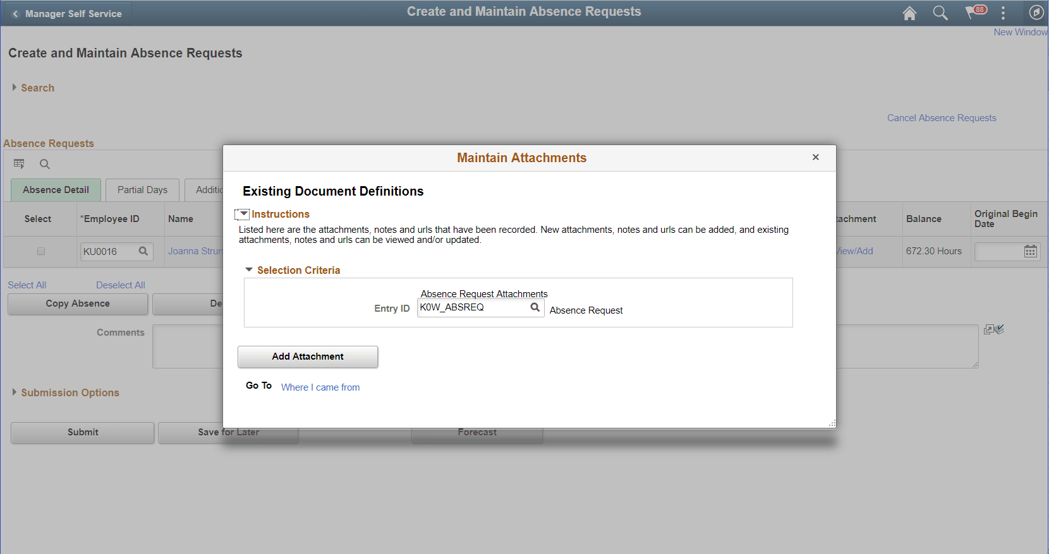This screenshot has width=1049, height=554.
Task: Click the grid personalize icon under Absence Requests
Action: (19, 164)
